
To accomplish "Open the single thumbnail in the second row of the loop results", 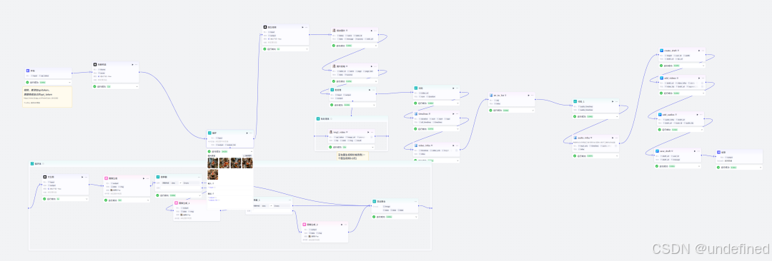I will tap(213, 174).
